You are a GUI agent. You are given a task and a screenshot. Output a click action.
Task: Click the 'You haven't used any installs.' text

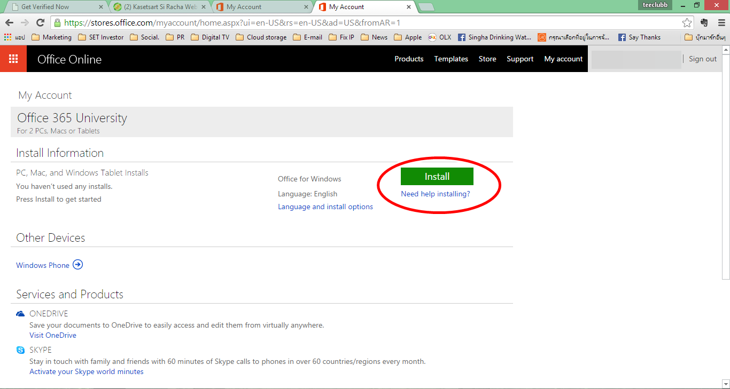pos(64,186)
